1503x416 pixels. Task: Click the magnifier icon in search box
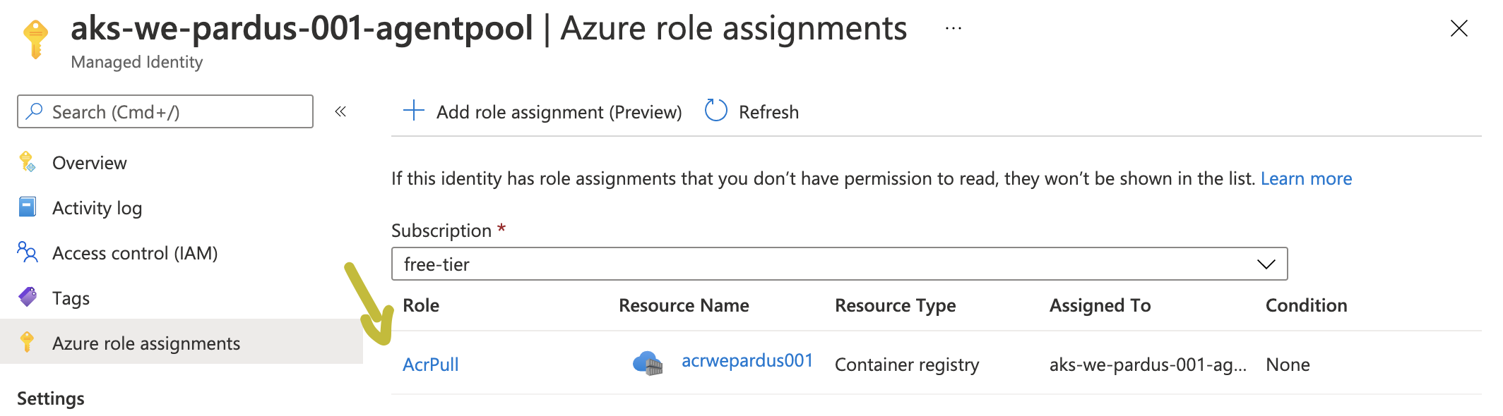pos(34,111)
